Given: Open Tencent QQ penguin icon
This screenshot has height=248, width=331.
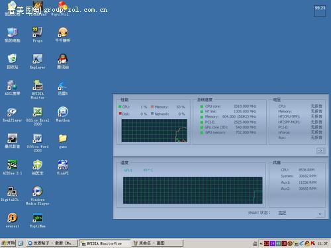Looking at the screenshot, I should point(63,61).
